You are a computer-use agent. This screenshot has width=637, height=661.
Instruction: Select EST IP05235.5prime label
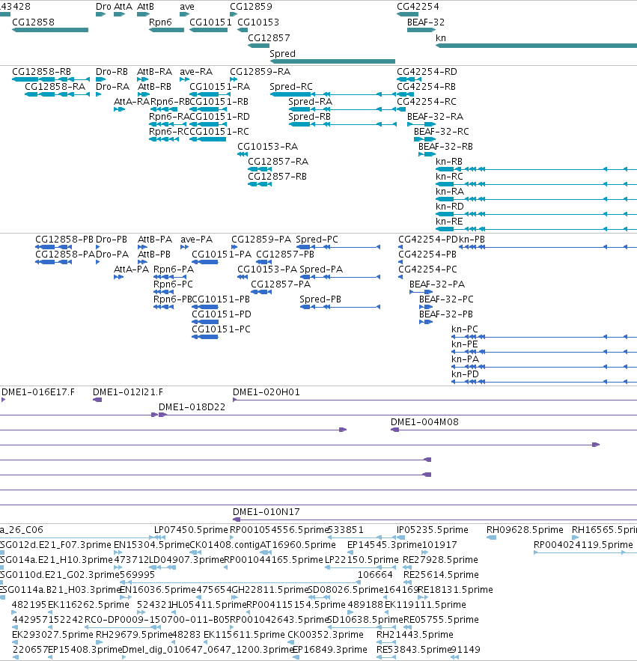433,530
